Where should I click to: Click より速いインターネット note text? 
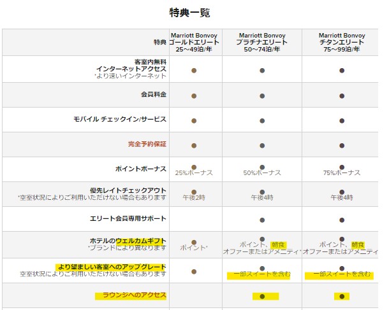tap(130, 76)
